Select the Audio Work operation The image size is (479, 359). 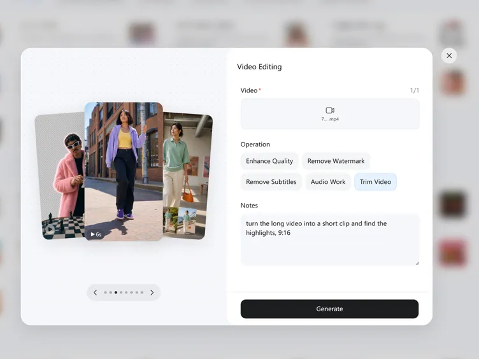coord(328,181)
